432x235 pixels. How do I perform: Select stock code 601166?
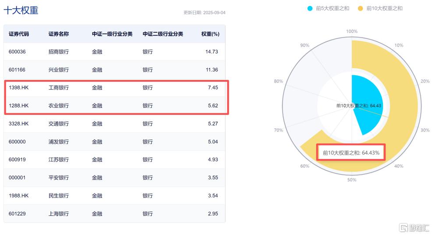(x=17, y=70)
